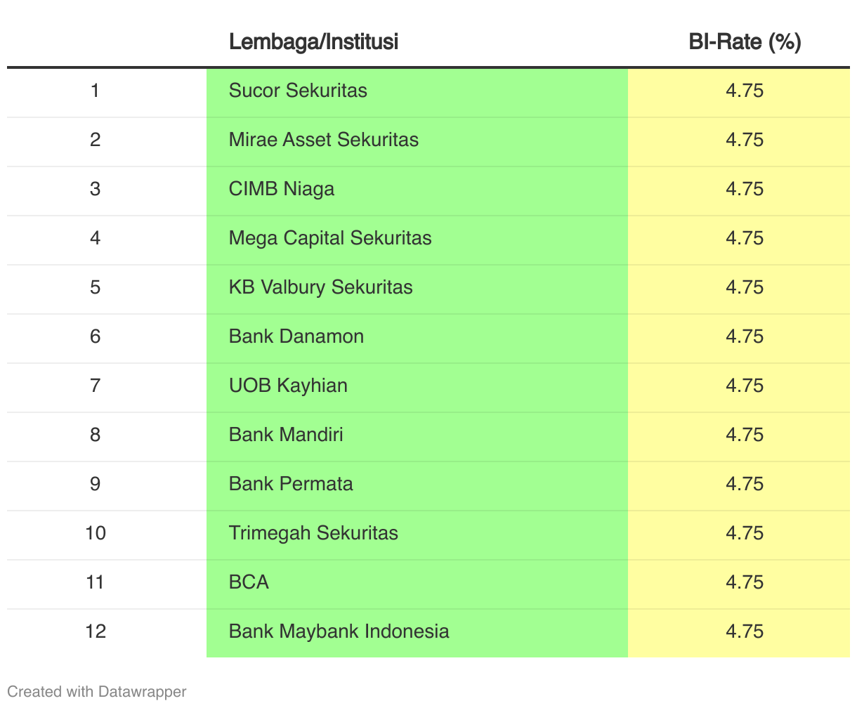857x708 pixels.
Task: Click the UOB Kayhian cell
Action: tap(288, 386)
